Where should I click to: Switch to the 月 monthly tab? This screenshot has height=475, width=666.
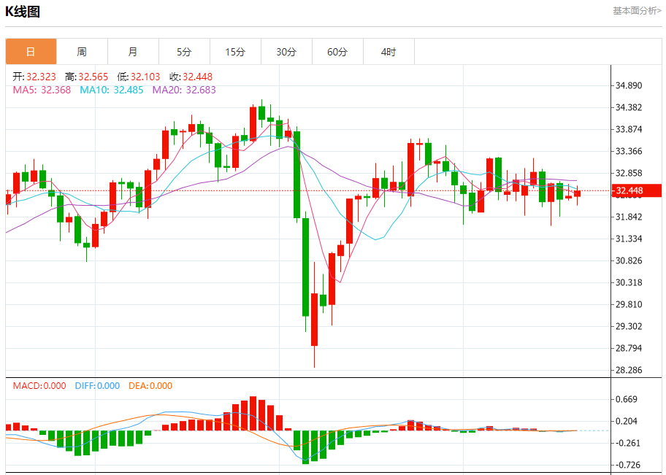[133, 52]
